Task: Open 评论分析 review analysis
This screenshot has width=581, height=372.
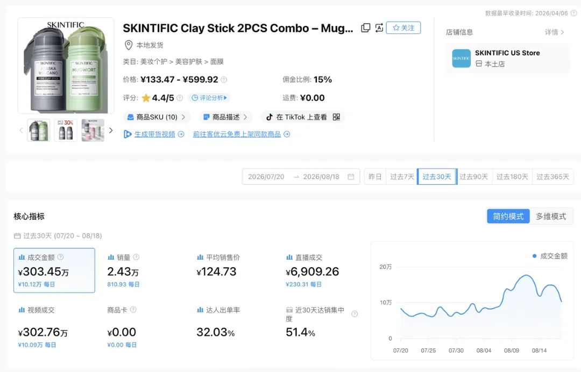Action: [x=209, y=98]
